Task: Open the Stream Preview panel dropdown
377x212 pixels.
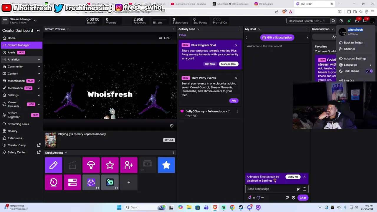Action: point(68,29)
